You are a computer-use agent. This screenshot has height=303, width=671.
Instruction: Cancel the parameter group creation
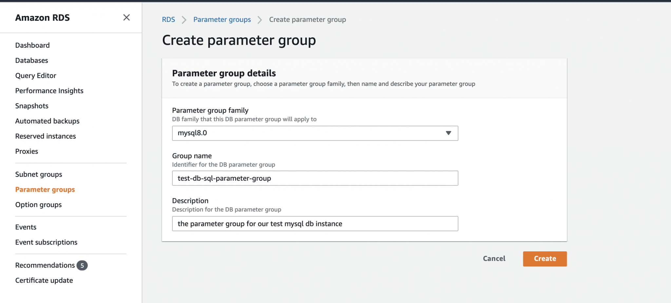[x=494, y=259]
